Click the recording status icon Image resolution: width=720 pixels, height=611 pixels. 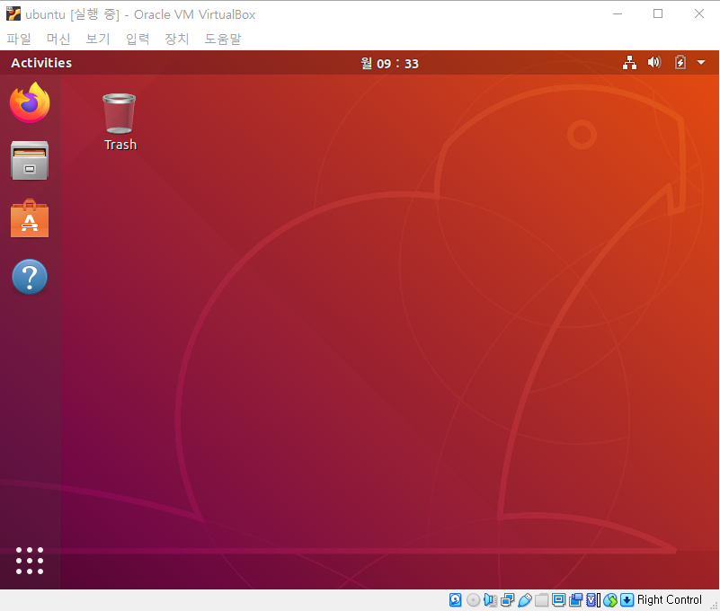[575, 599]
